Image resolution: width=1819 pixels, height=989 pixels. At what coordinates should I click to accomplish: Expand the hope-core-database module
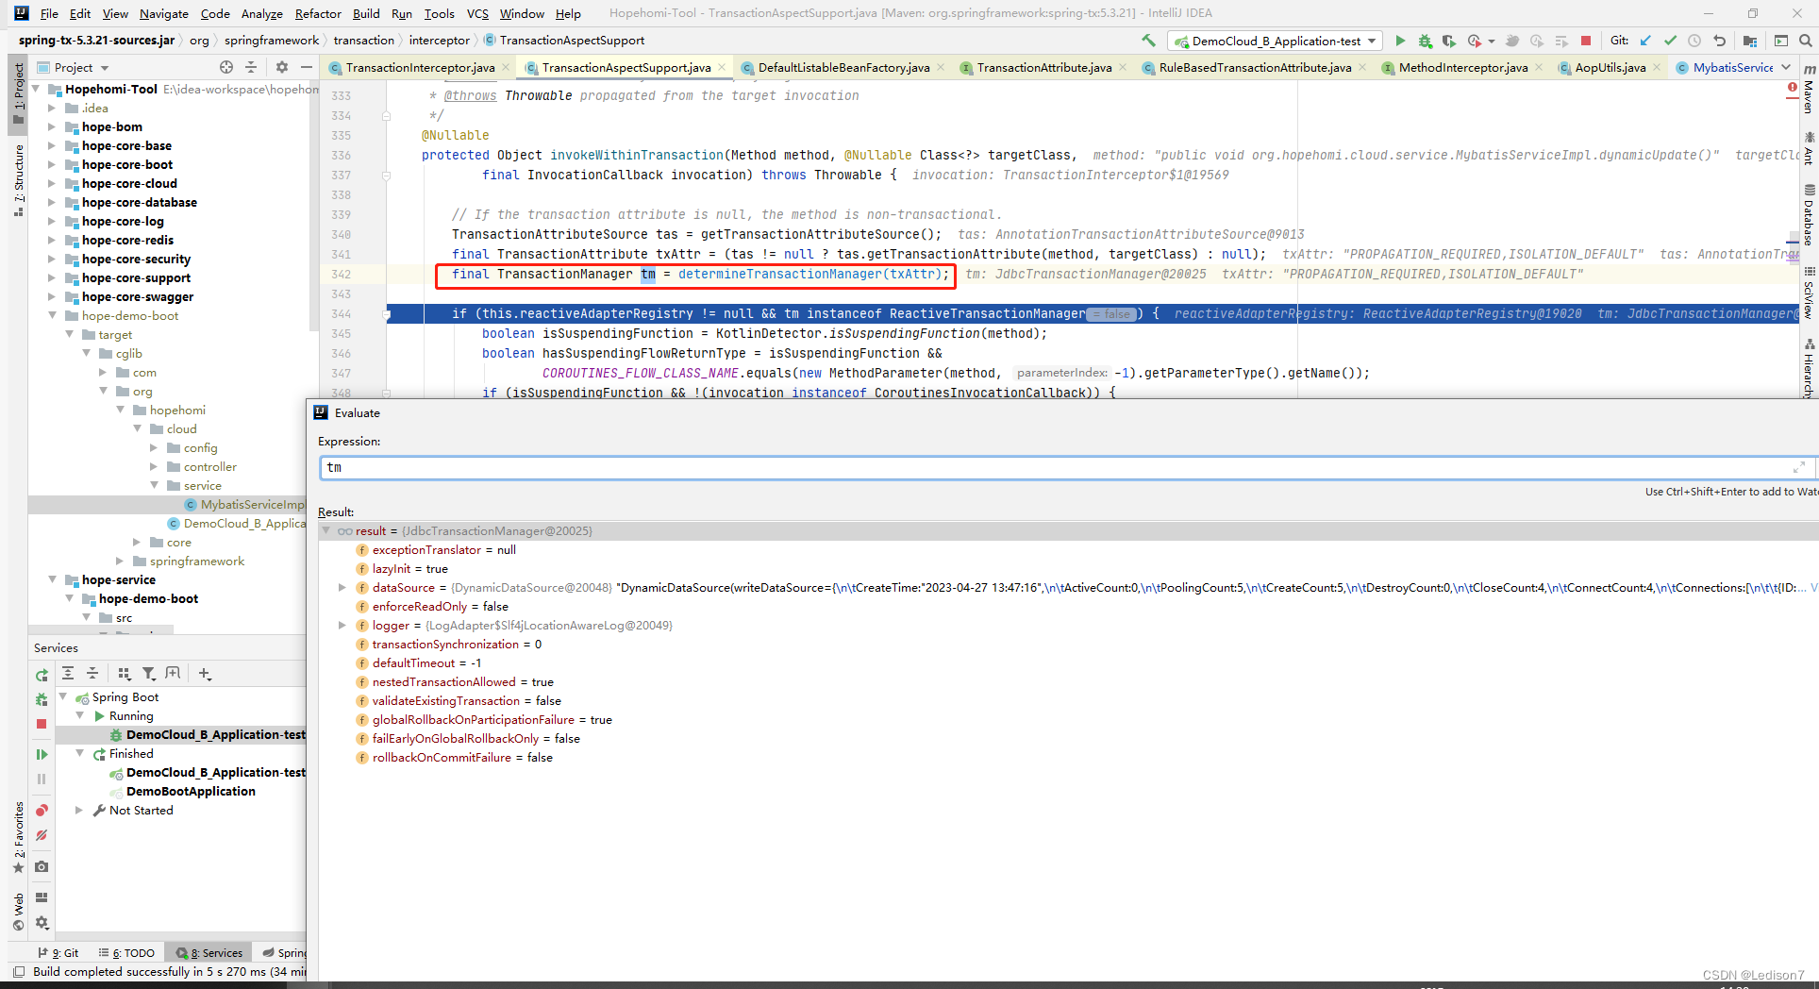click(x=52, y=202)
